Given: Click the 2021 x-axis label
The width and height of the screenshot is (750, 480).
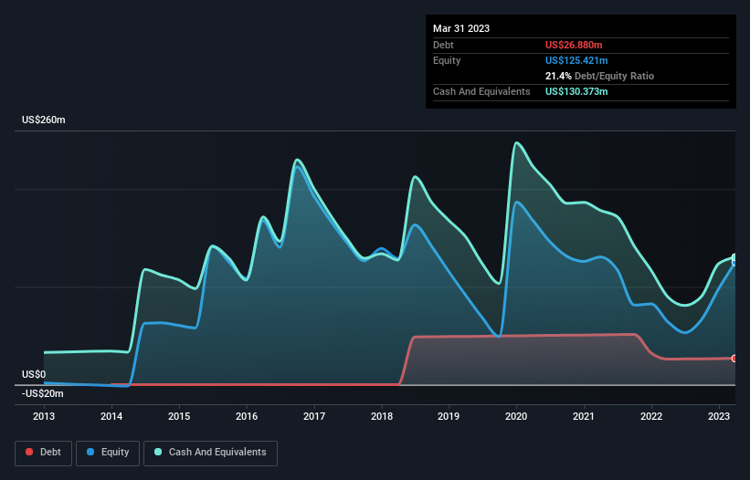Looking at the screenshot, I should pyautogui.click(x=584, y=416).
